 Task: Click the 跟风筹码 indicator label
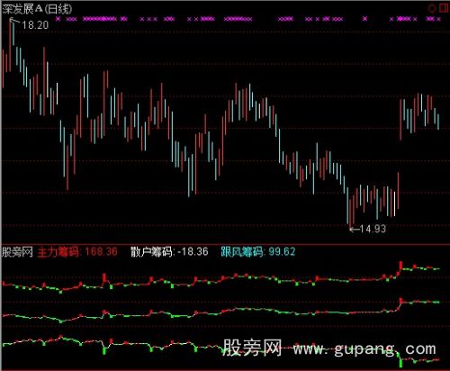(241, 252)
